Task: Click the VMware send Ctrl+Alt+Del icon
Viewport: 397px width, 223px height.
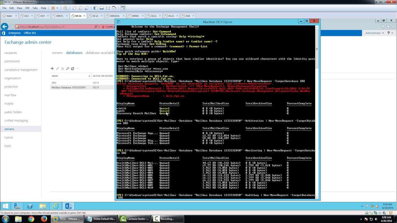Action: [x=65, y=8]
